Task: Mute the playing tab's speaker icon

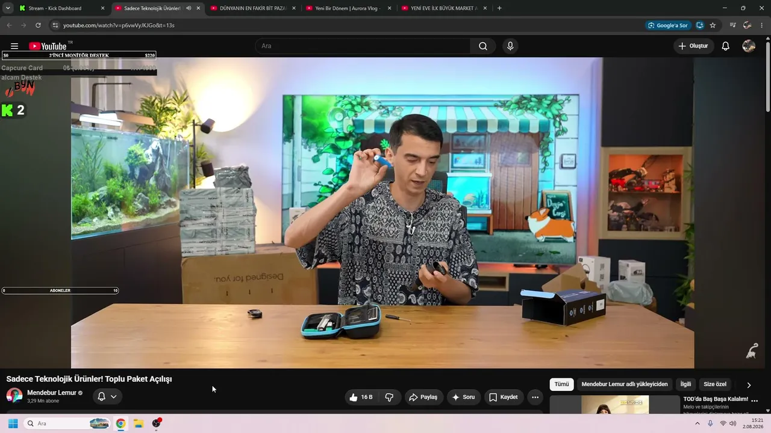Action: tap(189, 8)
